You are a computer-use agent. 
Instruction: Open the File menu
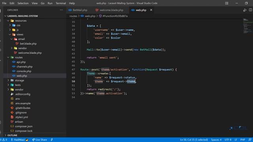4,3
